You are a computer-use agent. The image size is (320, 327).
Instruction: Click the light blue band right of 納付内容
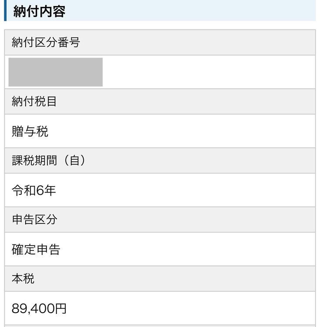click(191, 10)
